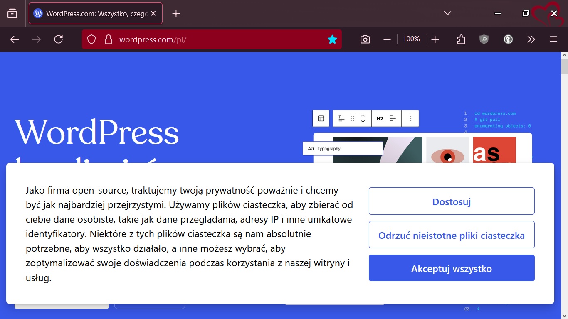Click Dostosuj to customize cookies
This screenshot has height=319, width=568.
(x=452, y=202)
